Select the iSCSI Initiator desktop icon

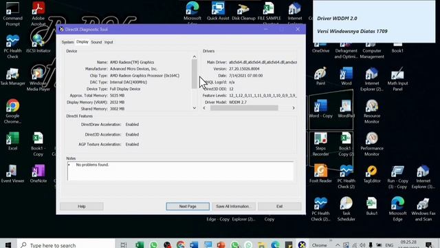pos(38,43)
